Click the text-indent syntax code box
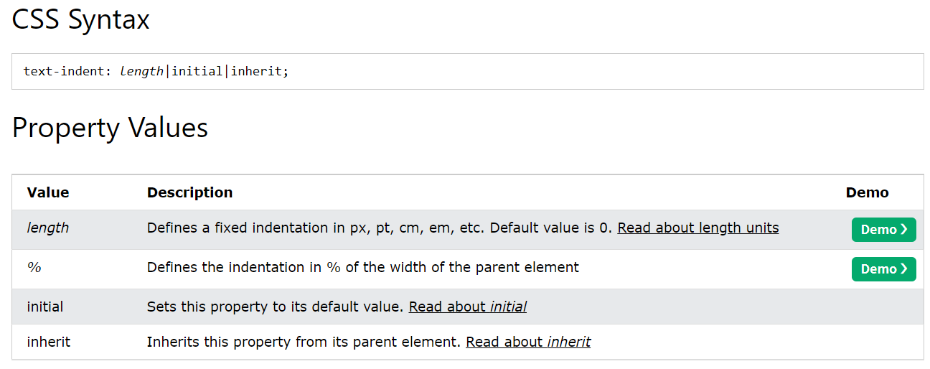This screenshot has width=930, height=369. (x=467, y=71)
